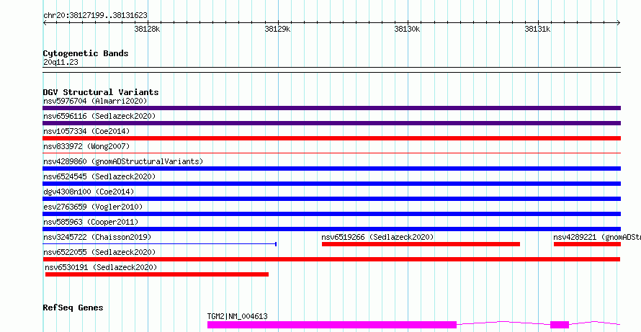Click the nsv6522055 (Sedlazeck2020) red bar

point(331,259)
